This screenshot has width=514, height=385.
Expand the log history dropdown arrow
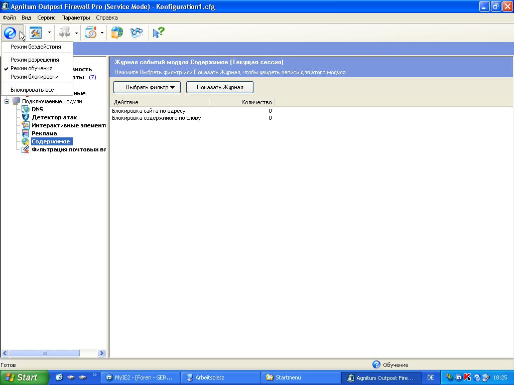coord(102,33)
